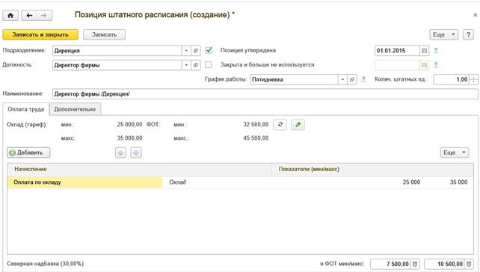Open the Должность field's linked item icon
480x272 pixels.
click(x=196, y=65)
